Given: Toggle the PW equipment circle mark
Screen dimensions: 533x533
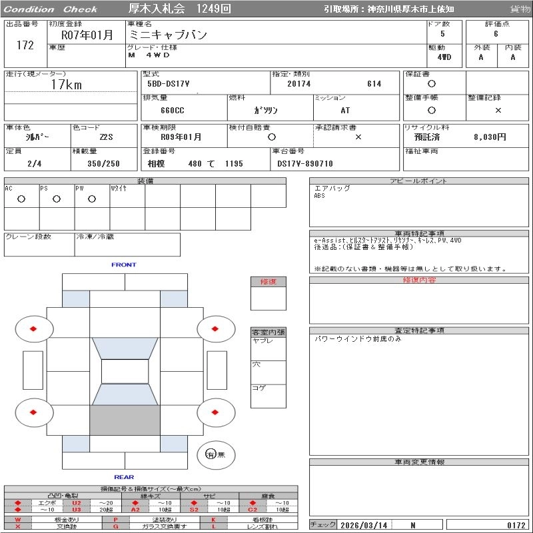Looking at the screenshot, I should (91, 199).
